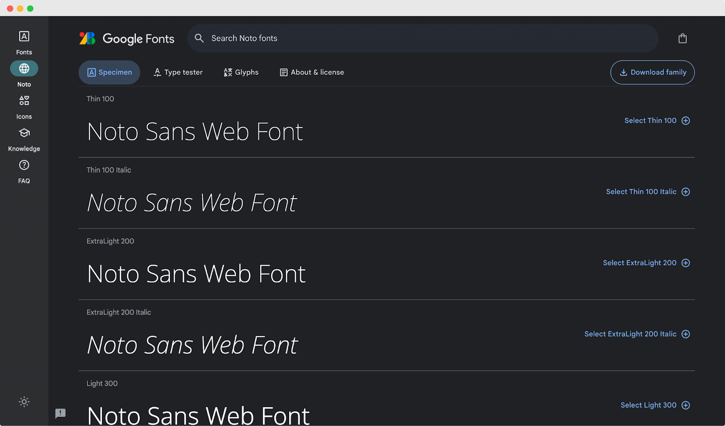The height and width of the screenshot is (426, 725).
Task: Open the Glyphs tab
Action: pos(241,72)
